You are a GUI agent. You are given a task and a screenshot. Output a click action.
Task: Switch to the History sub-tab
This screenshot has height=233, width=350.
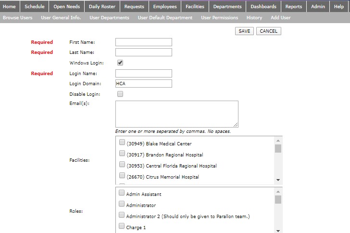(254, 18)
